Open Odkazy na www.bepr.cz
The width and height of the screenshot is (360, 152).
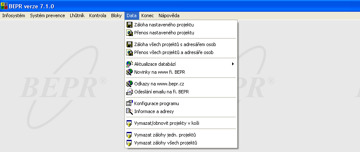point(181,84)
